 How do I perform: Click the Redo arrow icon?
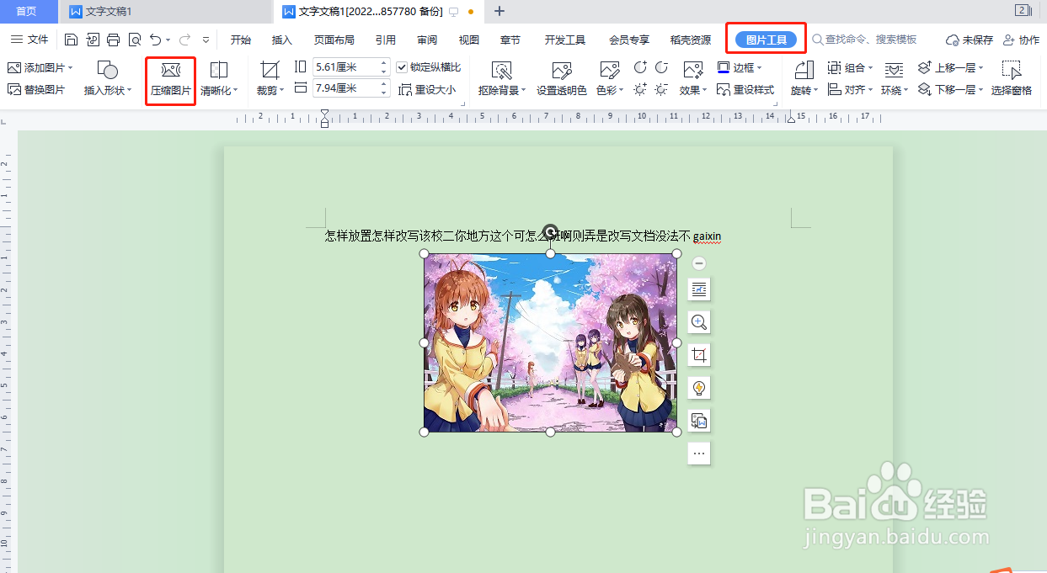[x=184, y=40]
